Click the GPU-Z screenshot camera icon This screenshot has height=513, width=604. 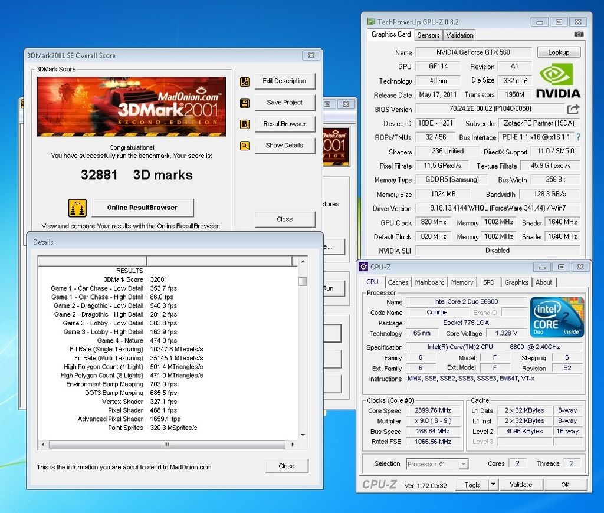pos(579,34)
